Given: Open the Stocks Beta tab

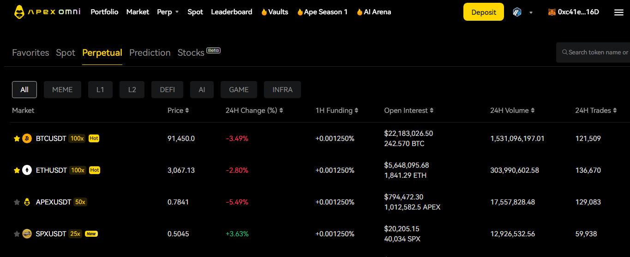Looking at the screenshot, I should (x=191, y=53).
